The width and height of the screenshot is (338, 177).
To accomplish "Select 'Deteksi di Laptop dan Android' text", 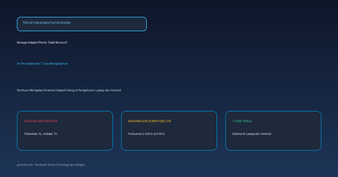I will pos(252,134).
